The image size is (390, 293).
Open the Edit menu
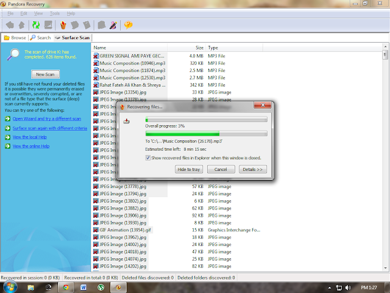pyautogui.click(x=24, y=13)
